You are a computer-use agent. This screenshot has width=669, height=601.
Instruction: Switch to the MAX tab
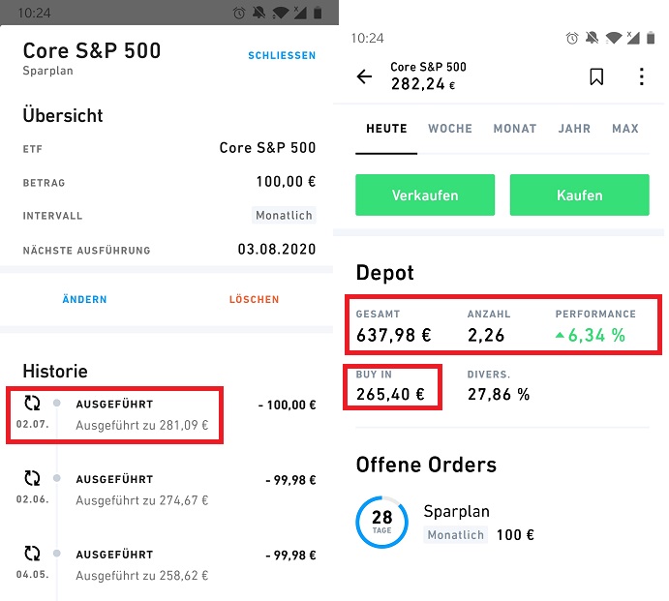625,129
